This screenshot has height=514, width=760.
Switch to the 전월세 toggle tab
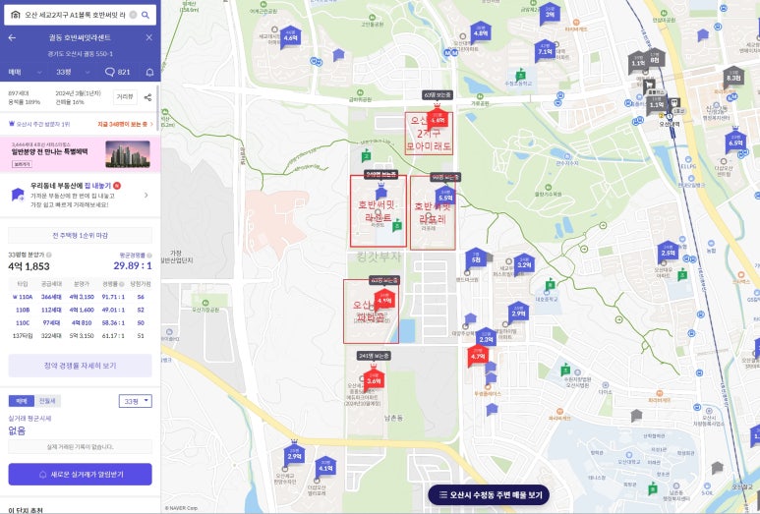tap(47, 401)
